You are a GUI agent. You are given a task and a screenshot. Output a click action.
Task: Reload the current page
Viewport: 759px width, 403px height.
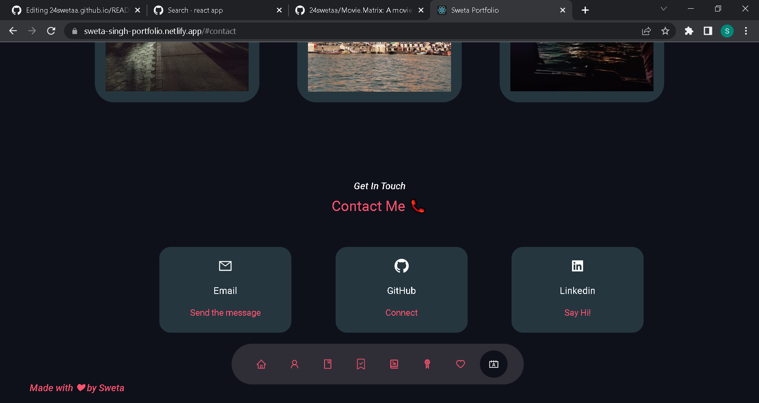(x=51, y=31)
